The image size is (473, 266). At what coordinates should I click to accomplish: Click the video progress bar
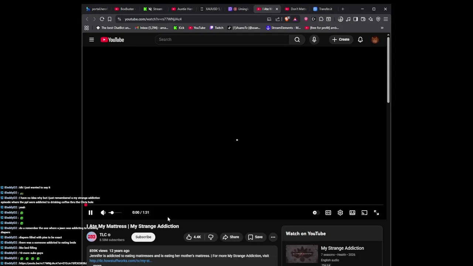pyautogui.click(x=234, y=205)
